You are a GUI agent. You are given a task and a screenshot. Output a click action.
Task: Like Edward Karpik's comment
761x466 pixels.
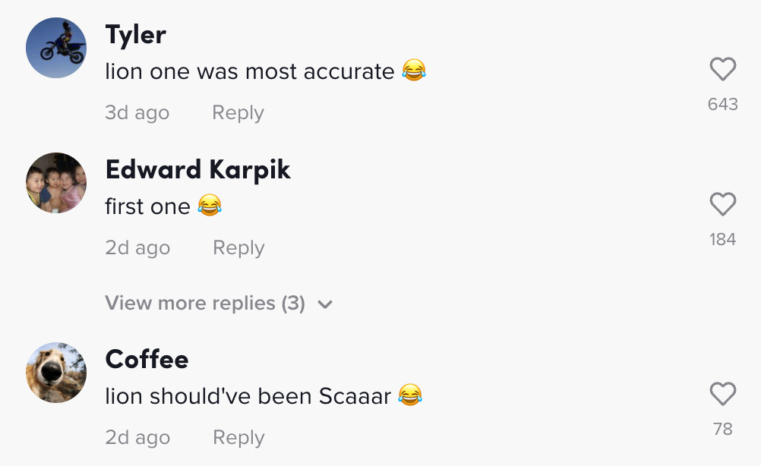coord(722,205)
